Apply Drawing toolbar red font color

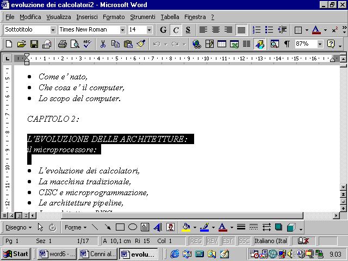click(223, 227)
